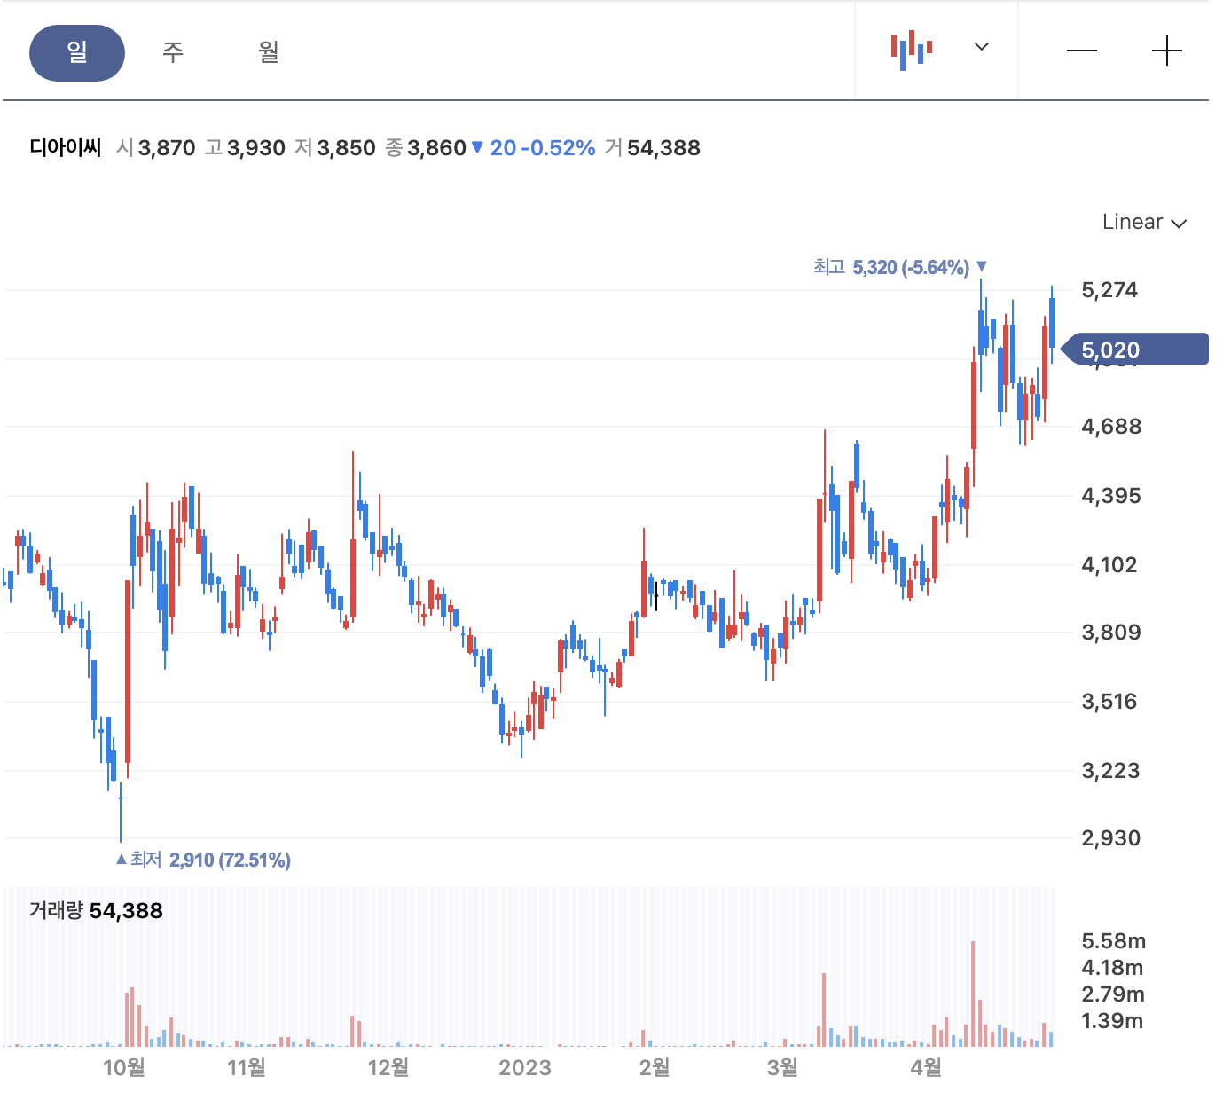Click the 1.39m volume axis label
The image size is (1231, 1100).
[x=1112, y=1021]
